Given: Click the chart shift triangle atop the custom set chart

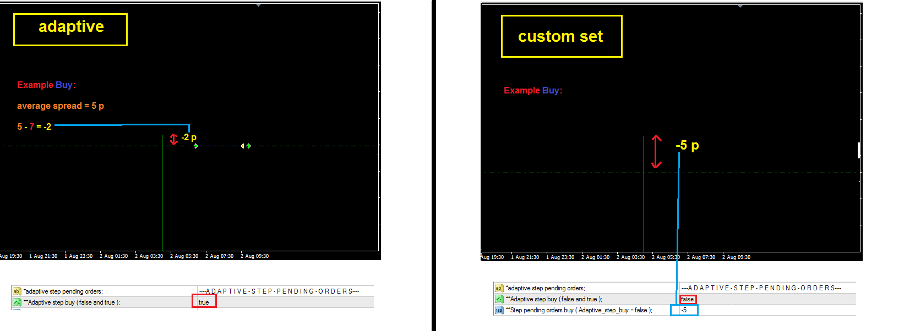Looking at the screenshot, I should click(740, 6).
